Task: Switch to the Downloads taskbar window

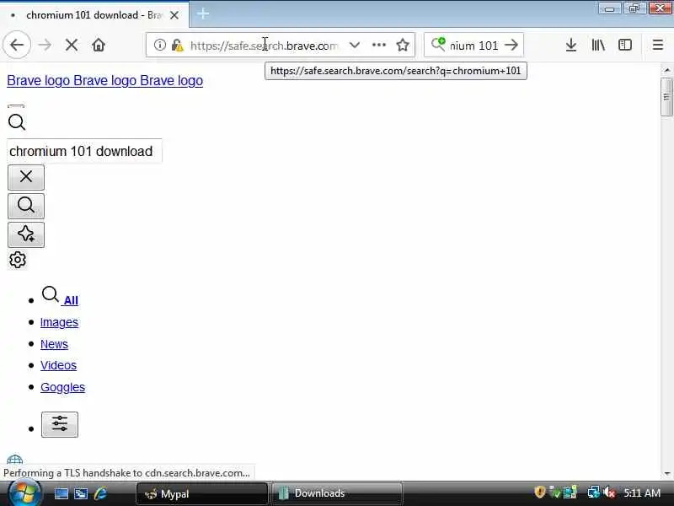Action: [x=338, y=493]
